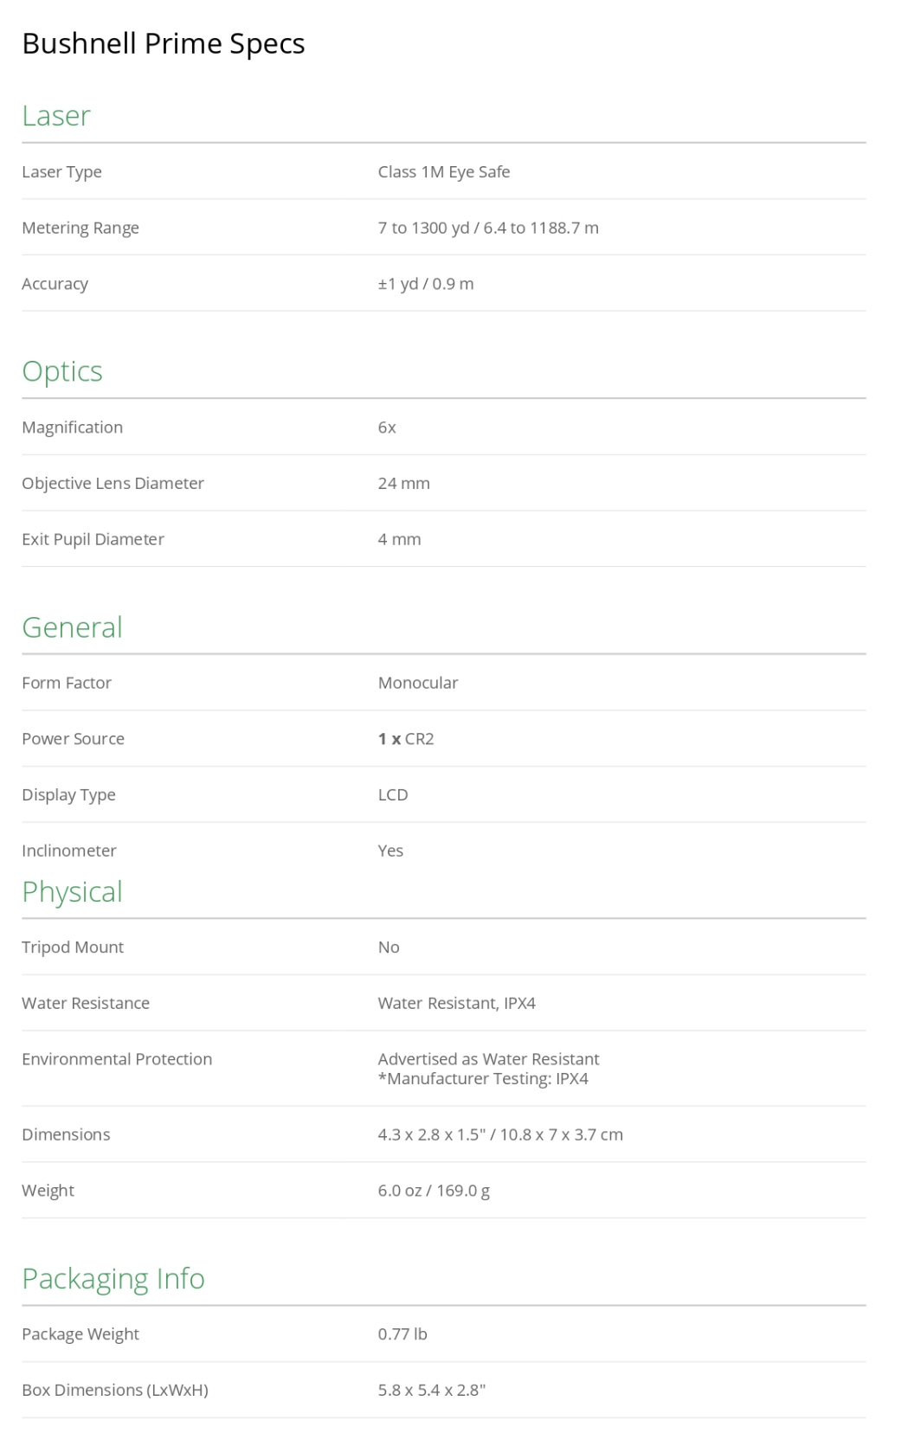Select the General section heading
The width and height of the screenshot is (914, 1433).
click(x=72, y=627)
